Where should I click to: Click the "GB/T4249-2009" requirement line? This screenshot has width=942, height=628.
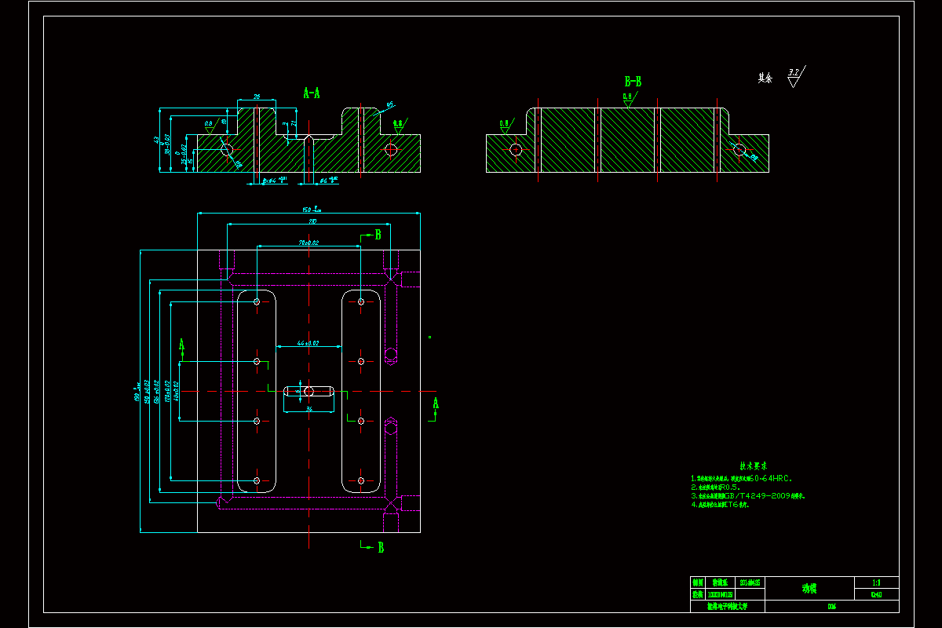(748, 496)
